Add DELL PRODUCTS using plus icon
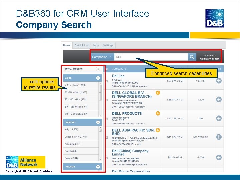Screen dimensions: 240x180 219,118
